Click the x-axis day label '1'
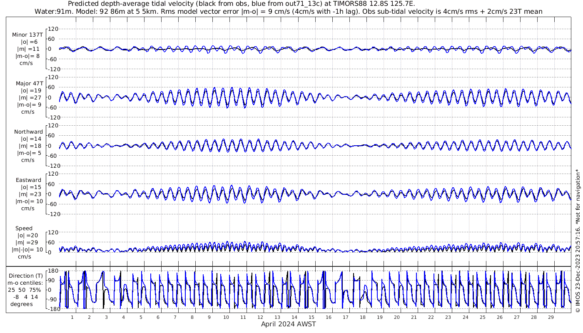Image resolution: width=583 pixels, height=333 pixels. click(x=72, y=317)
